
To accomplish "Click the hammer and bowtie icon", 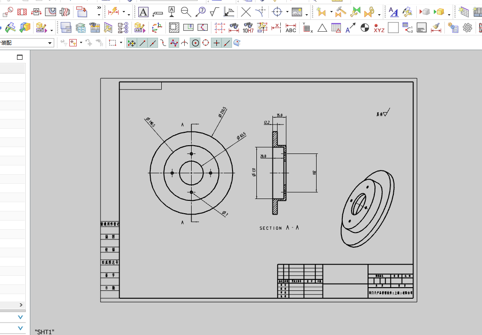I will click(x=340, y=12).
